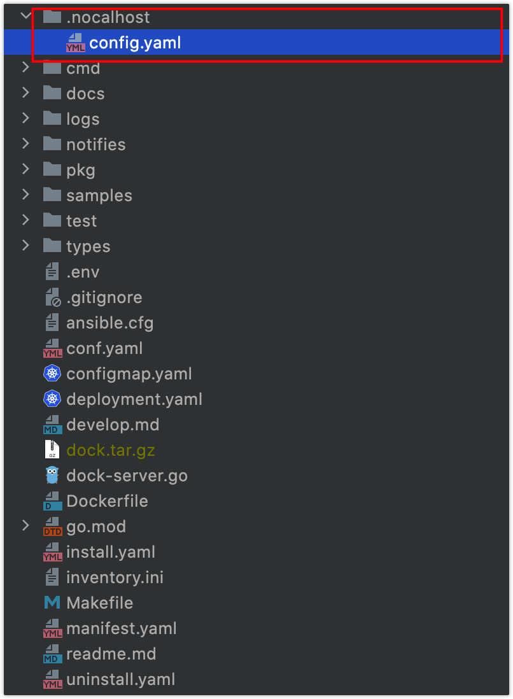Image resolution: width=513 pixels, height=699 pixels.
Task: Open the inventory.ini file
Action: tap(115, 577)
